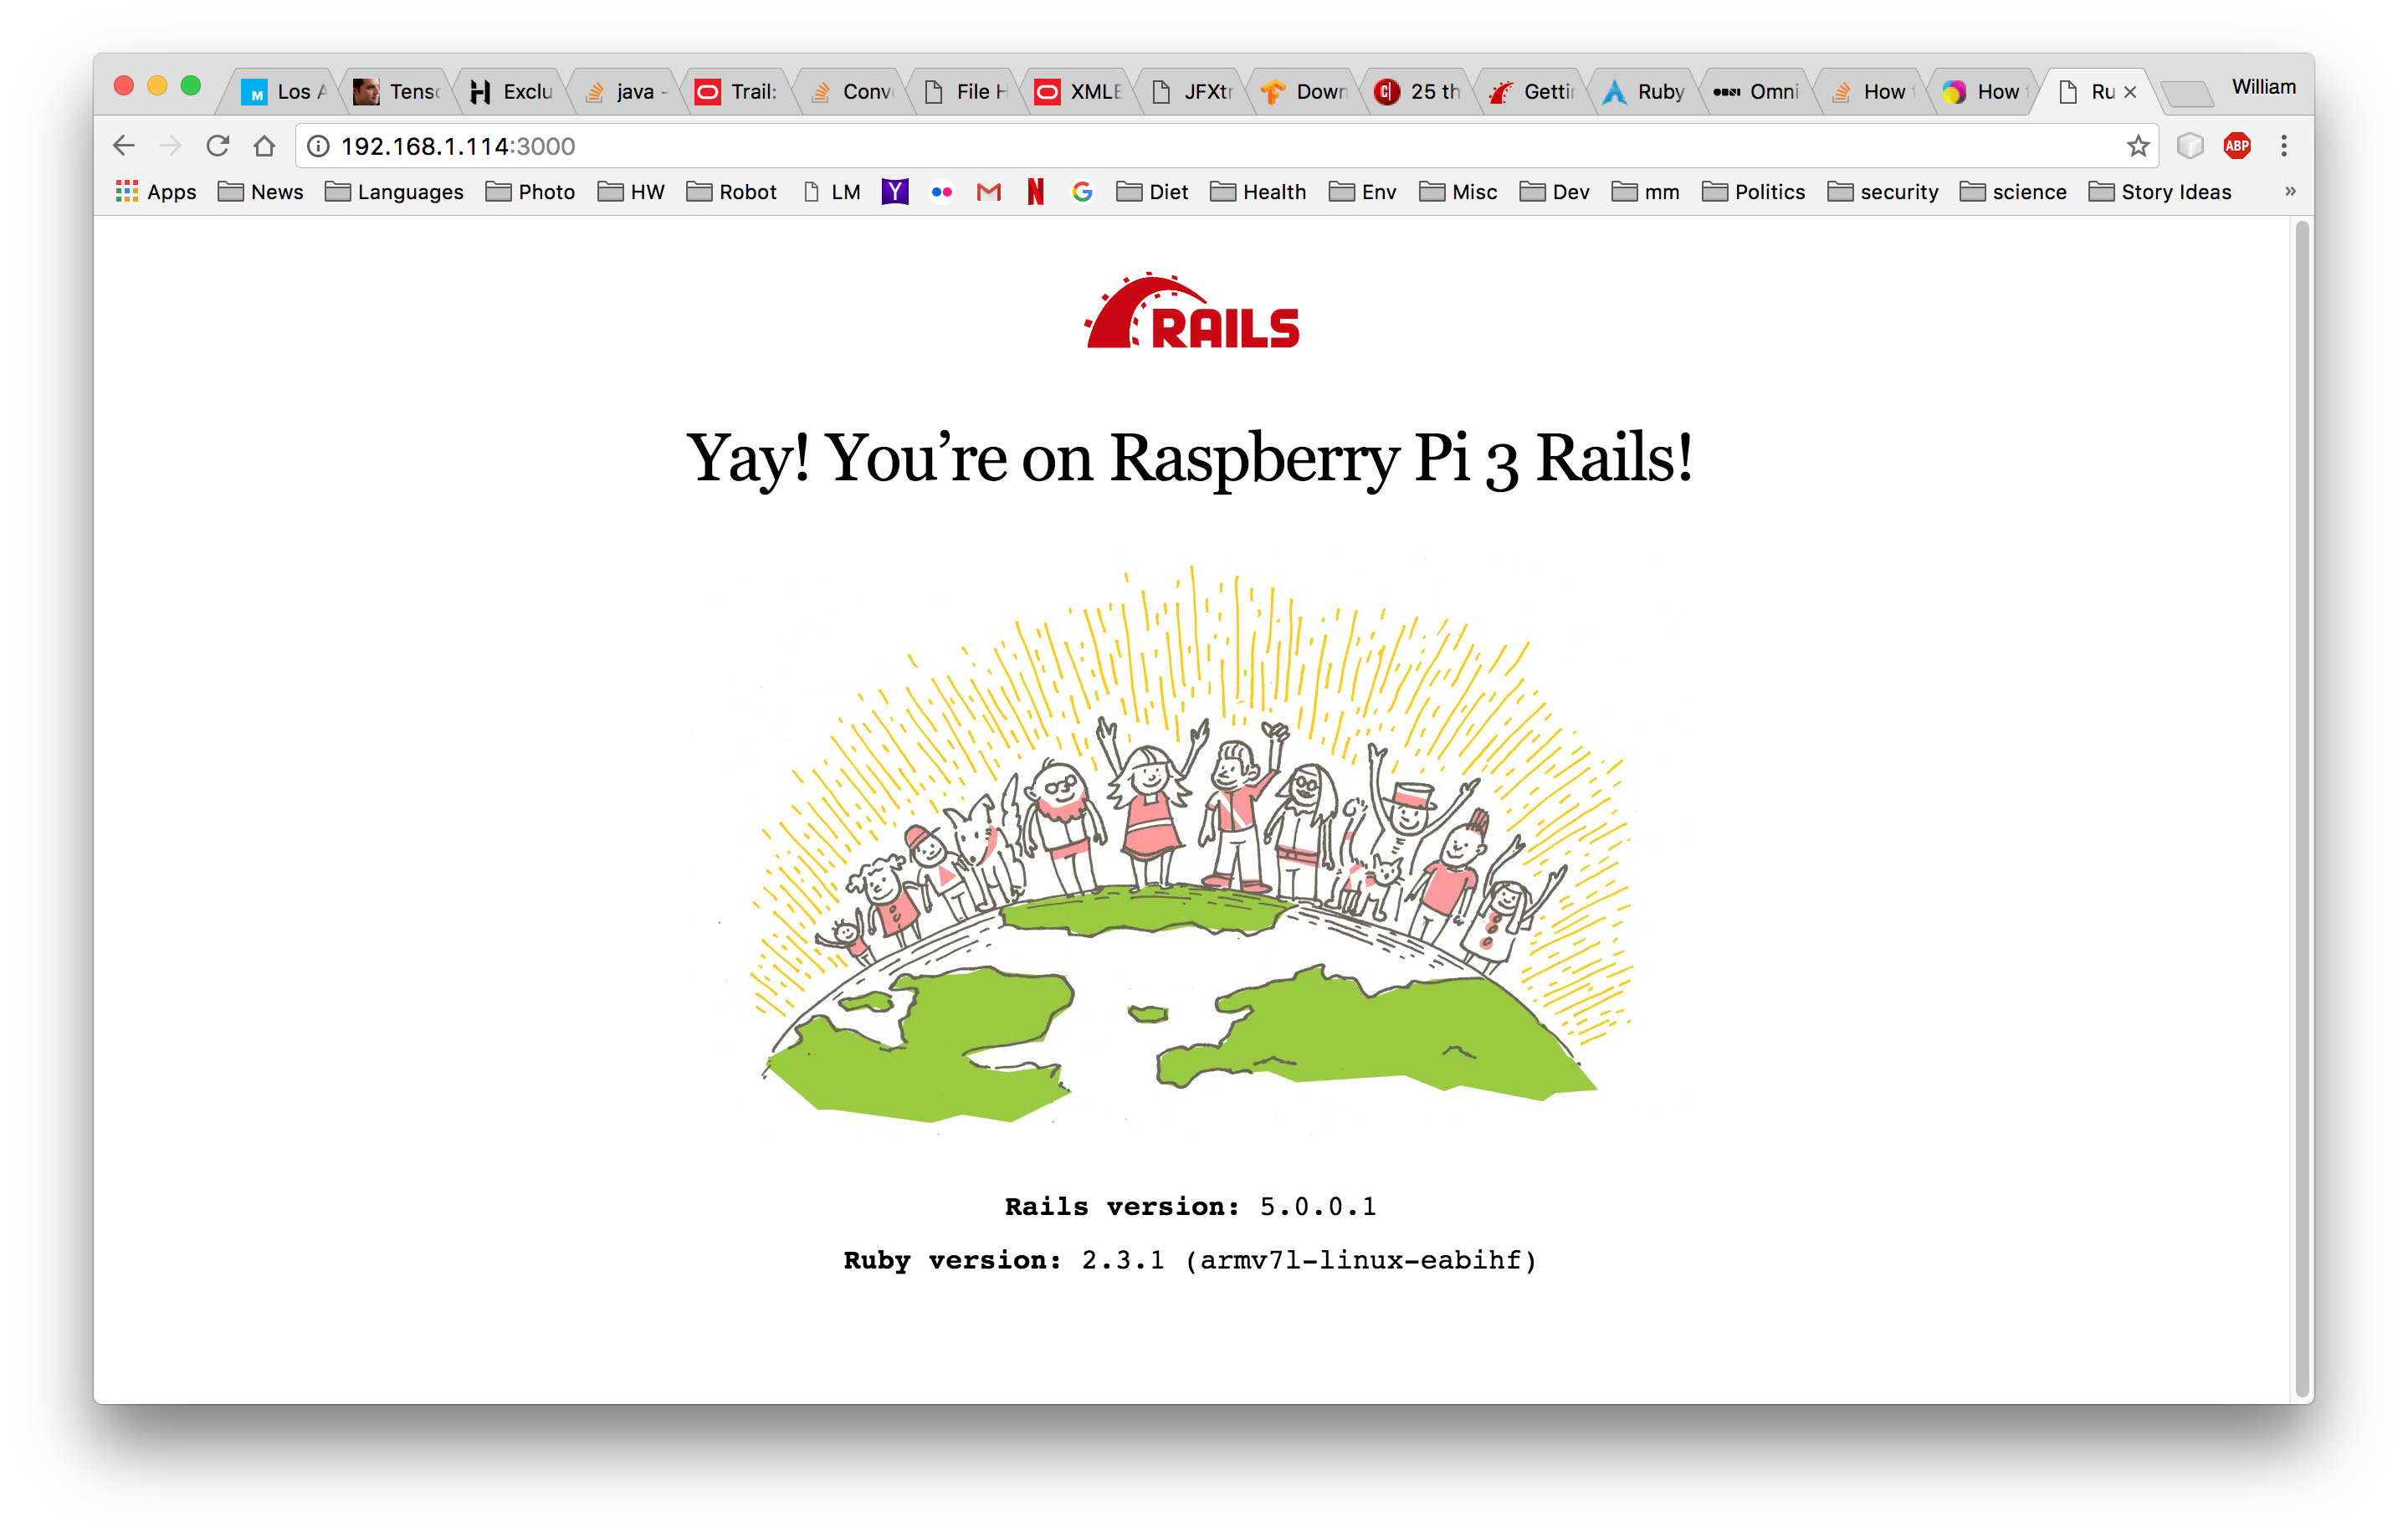Image resolution: width=2408 pixels, height=1538 pixels.
Task: Open the Netflix bookmark icon
Action: (x=1036, y=192)
